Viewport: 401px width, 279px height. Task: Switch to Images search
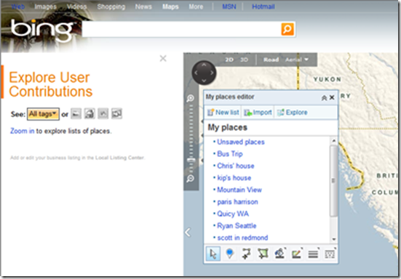tap(45, 7)
